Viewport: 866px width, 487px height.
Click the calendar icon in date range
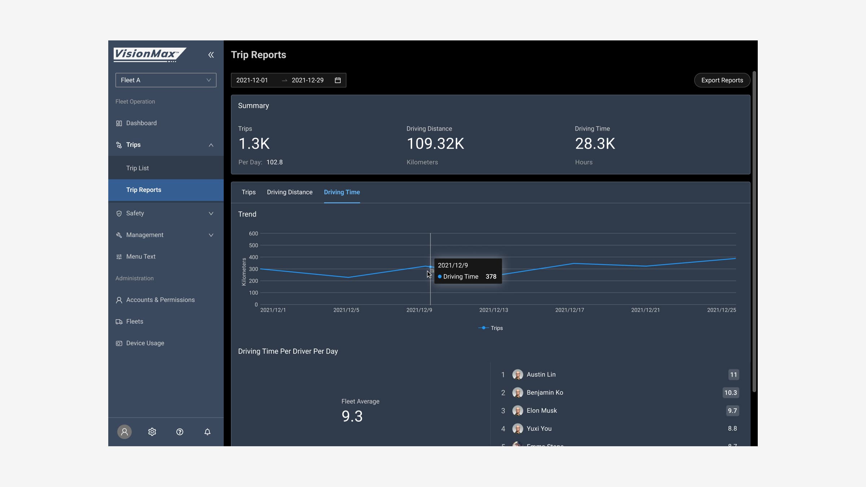[x=338, y=80]
